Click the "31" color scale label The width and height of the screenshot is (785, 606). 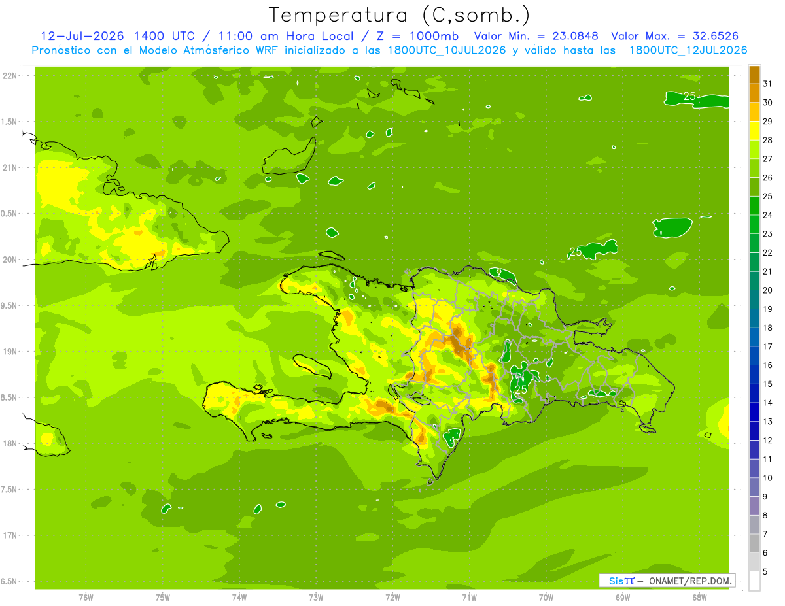tap(768, 84)
